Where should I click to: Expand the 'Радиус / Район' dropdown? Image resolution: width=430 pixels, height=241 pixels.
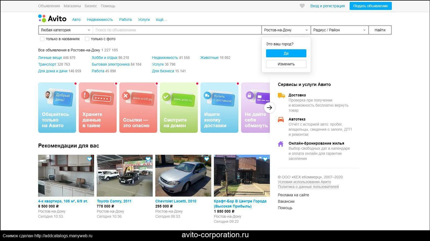coord(339,30)
